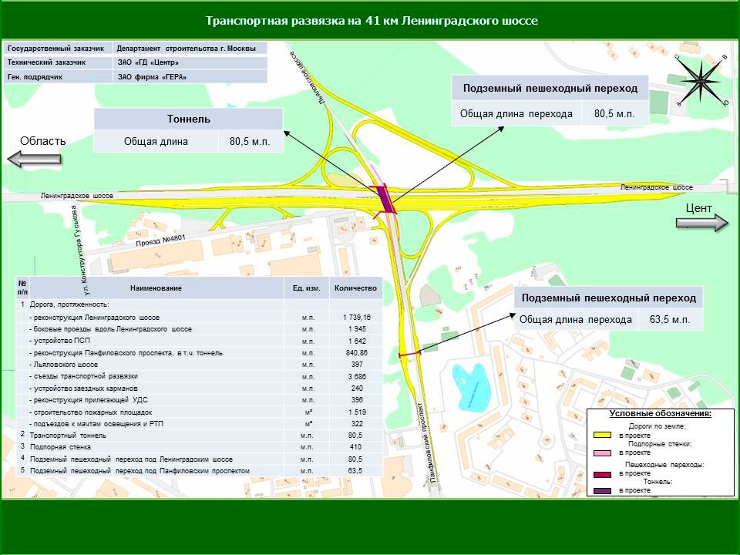Click the 63,5 м.п. value in the crossing callout

(x=670, y=319)
